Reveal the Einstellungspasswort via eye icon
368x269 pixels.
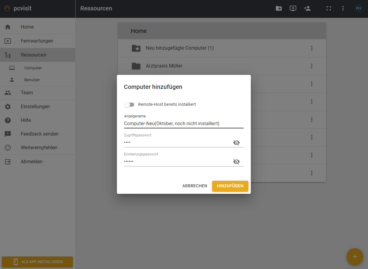click(x=237, y=162)
